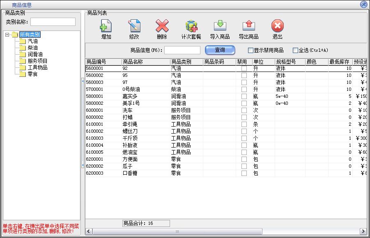Click the 导出商品 export icon
Viewport: 370px width, 238px height.
click(x=248, y=26)
